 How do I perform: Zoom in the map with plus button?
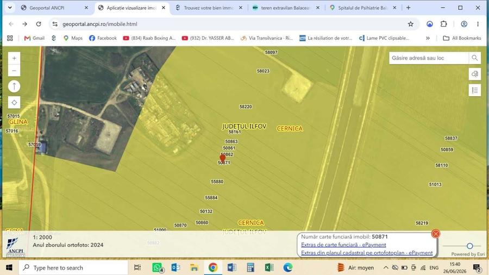click(14, 58)
